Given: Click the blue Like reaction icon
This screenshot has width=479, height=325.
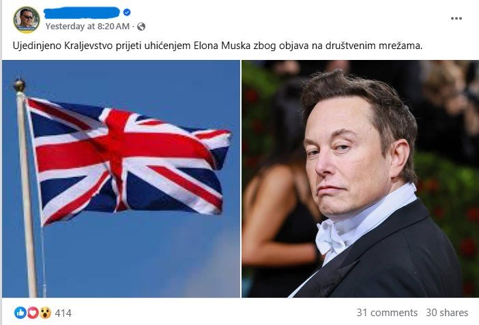Looking at the screenshot, I should (x=20, y=313).
